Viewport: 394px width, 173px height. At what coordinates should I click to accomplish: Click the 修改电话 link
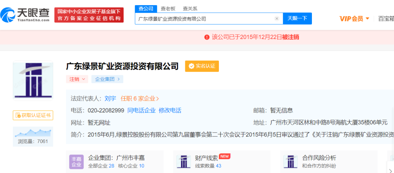(x=170, y=110)
